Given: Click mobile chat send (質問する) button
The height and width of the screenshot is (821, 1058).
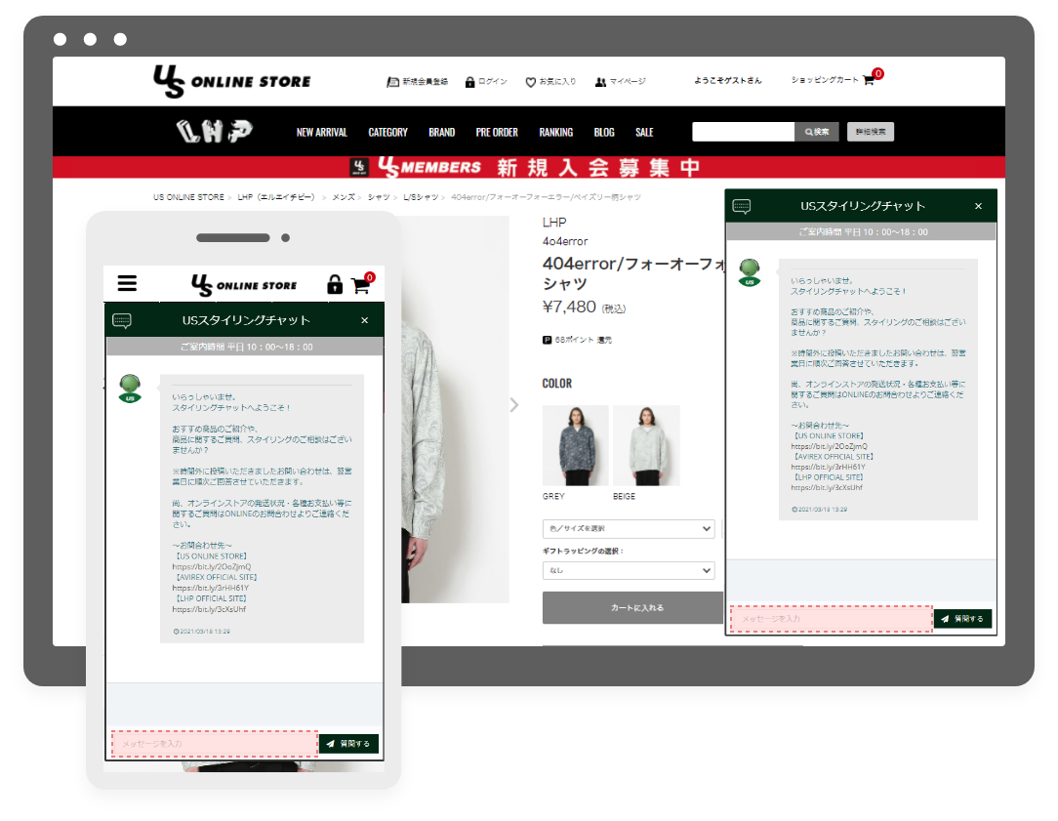Looking at the screenshot, I should click(348, 744).
